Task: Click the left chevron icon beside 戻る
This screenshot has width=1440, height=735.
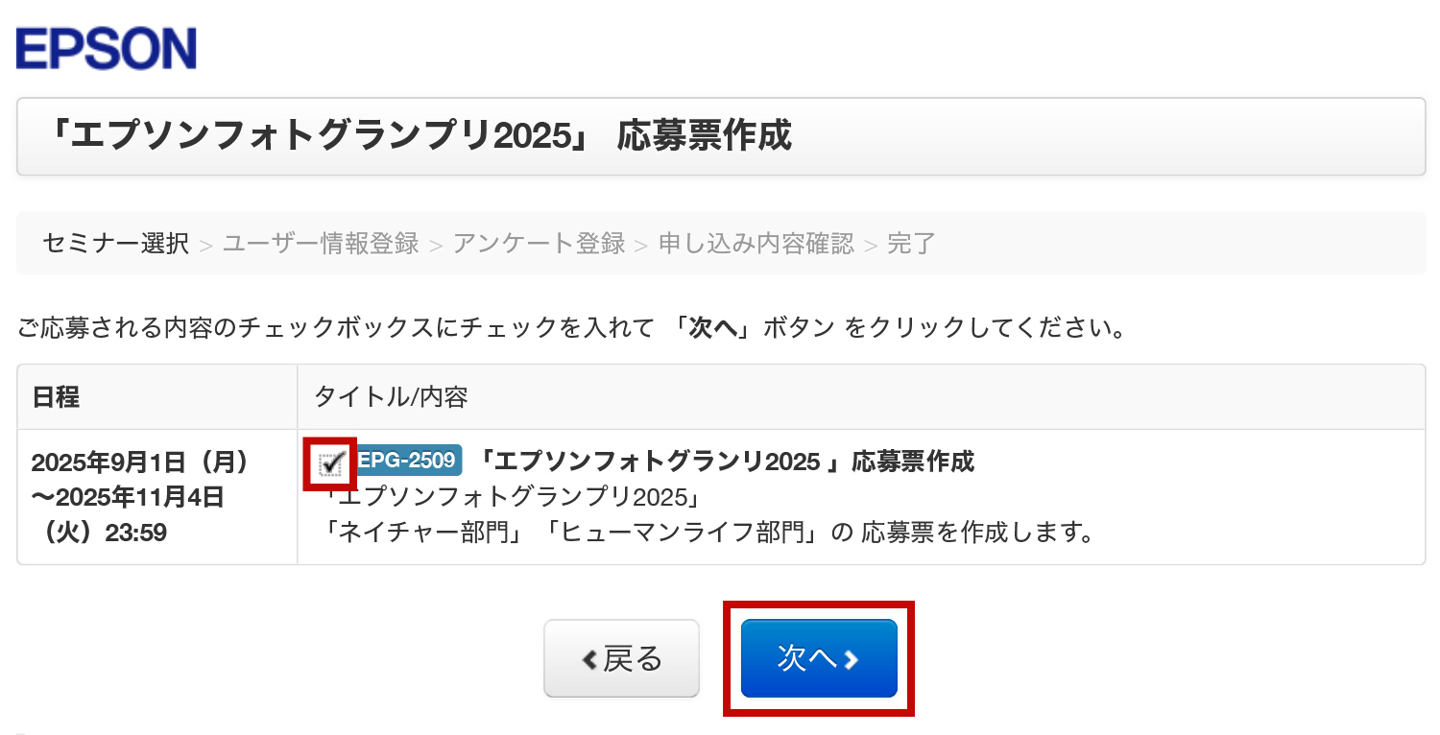Action: coord(590,659)
